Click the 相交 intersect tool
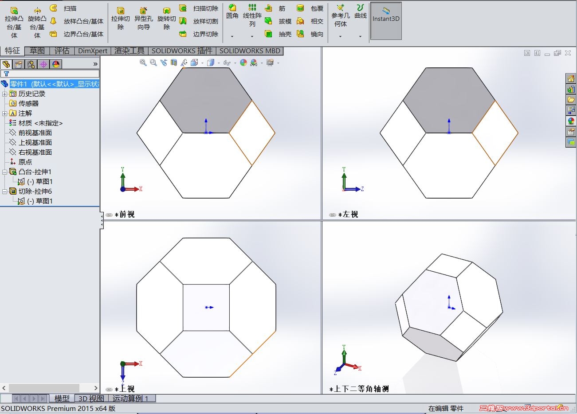 (x=310, y=21)
